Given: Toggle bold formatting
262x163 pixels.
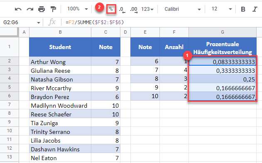Looking at the screenshot, I should coord(243,9).
